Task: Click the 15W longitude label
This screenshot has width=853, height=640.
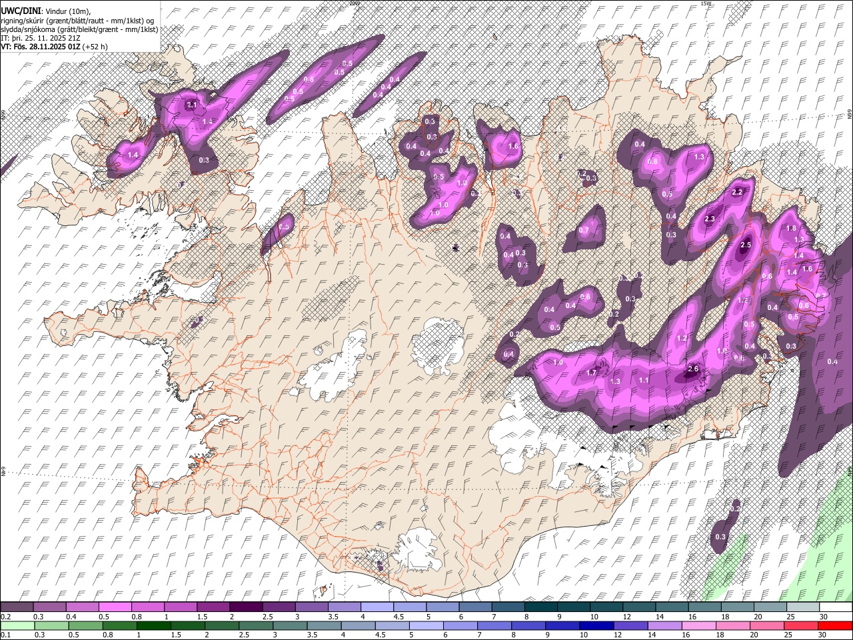Action: coord(706,3)
